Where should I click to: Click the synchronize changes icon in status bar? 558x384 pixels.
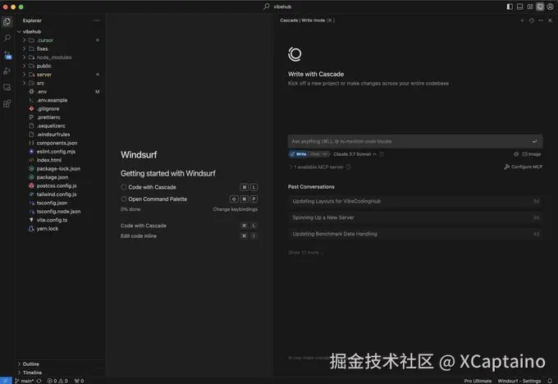click(39, 381)
